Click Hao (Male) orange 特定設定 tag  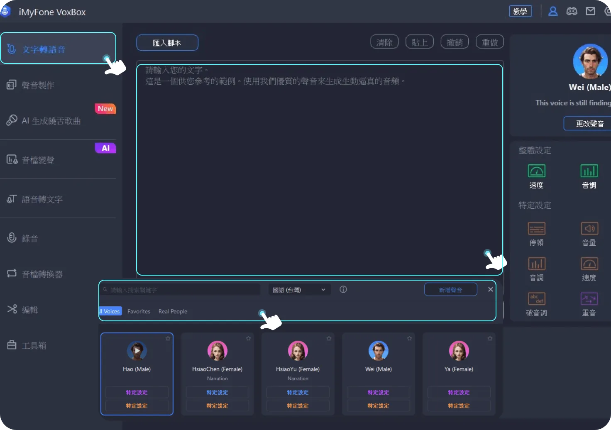tap(137, 406)
